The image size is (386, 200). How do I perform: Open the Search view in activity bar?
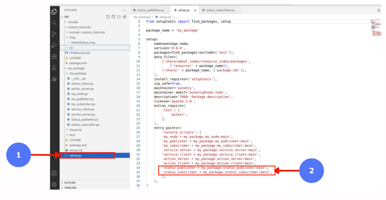54,23
